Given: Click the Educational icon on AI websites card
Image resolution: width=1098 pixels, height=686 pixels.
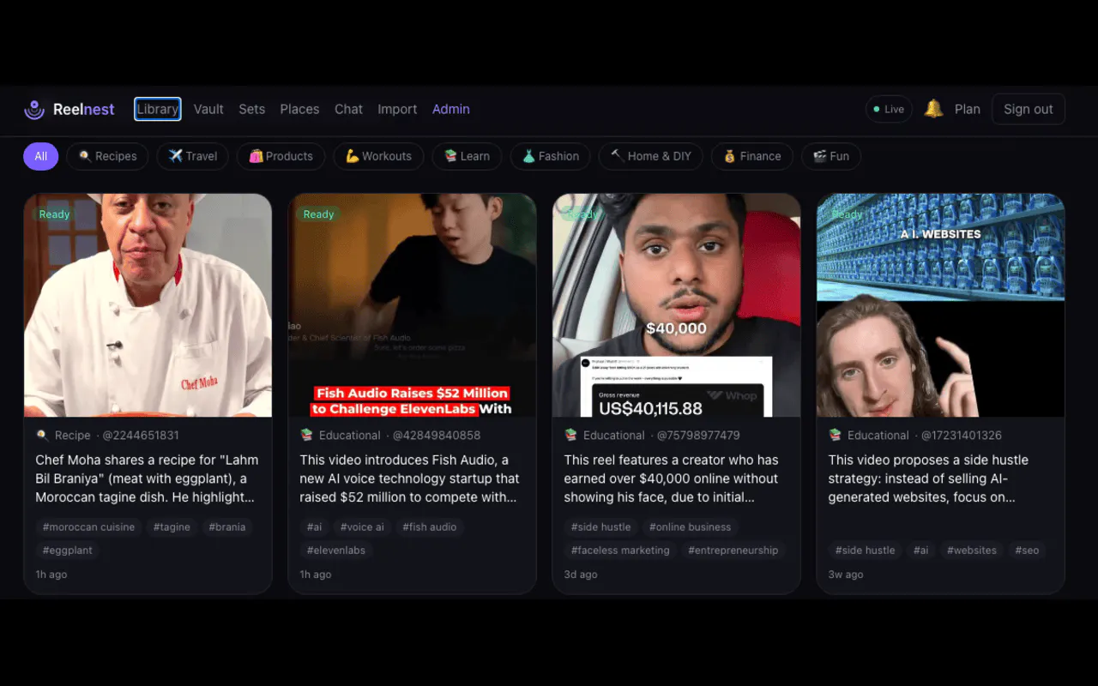Looking at the screenshot, I should (835, 436).
